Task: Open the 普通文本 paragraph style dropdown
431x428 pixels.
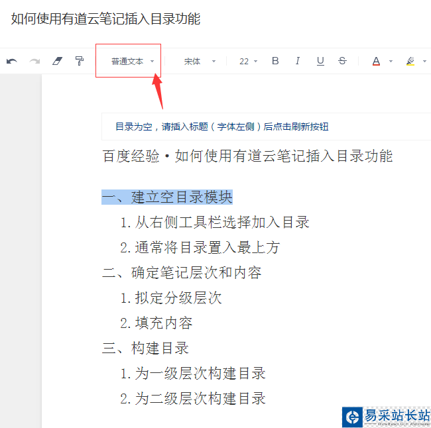Action: [x=133, y=61]
